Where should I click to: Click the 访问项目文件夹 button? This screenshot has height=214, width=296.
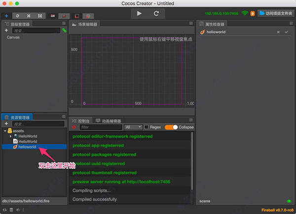coord(275,13)
